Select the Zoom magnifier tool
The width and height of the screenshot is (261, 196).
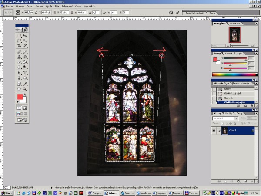pyautogui.click(x=25, y=89)
